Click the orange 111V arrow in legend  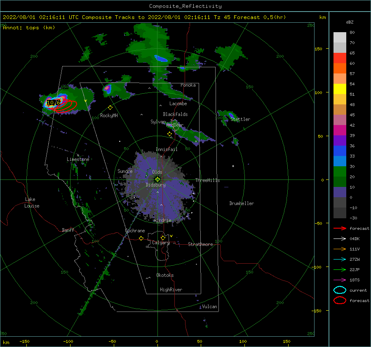point(340,249)
